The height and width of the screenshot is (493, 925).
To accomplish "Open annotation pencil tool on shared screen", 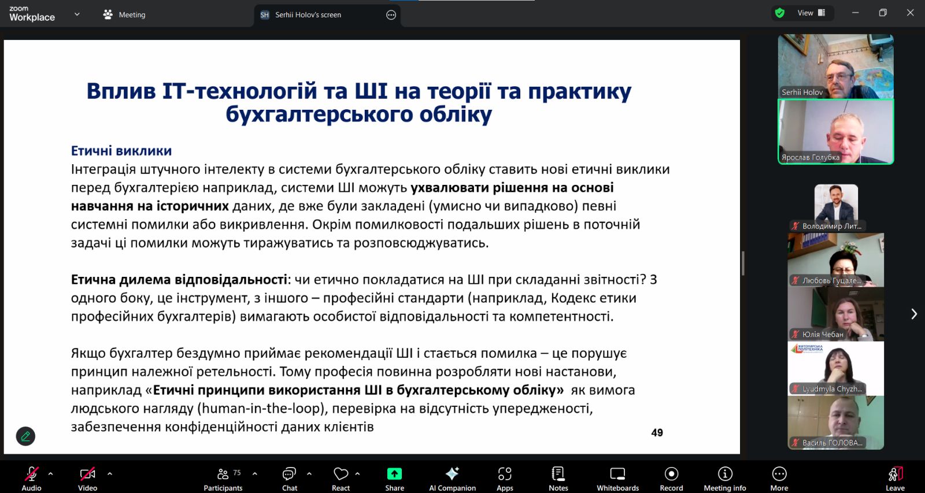I will click(x=25, y=436).
